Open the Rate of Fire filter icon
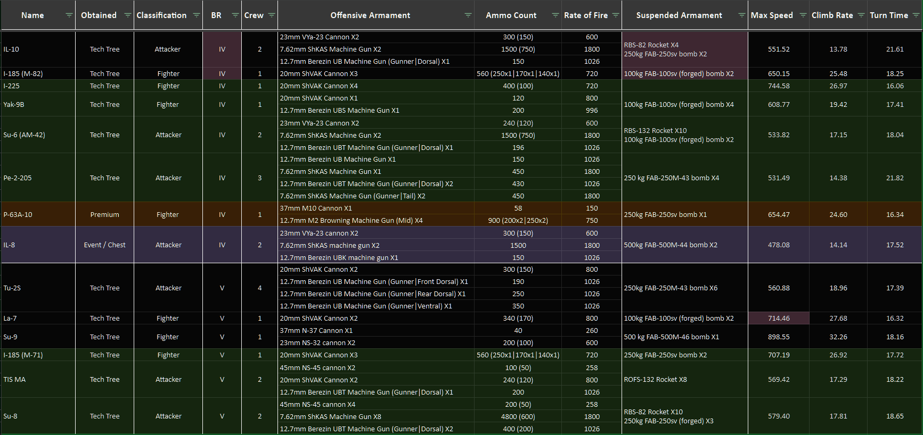 tap(615, 15)
